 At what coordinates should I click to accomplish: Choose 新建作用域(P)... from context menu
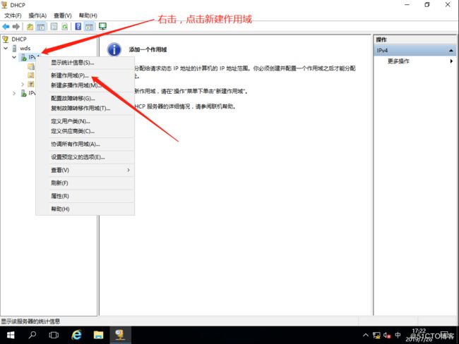85,75
